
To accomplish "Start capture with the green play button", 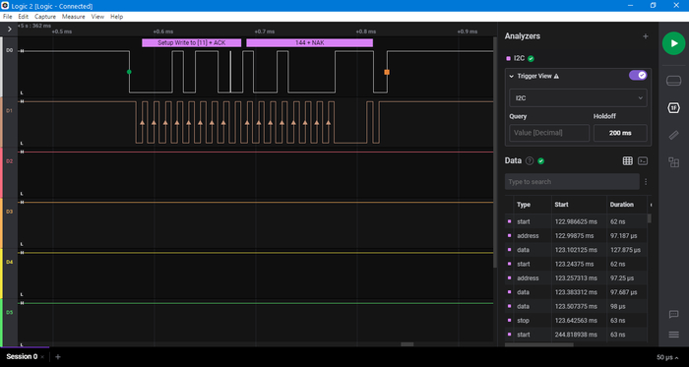I will (x=673, y=43).
